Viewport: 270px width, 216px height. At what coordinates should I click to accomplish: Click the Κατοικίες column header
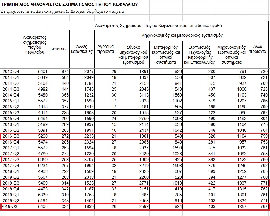click(59, 49)
